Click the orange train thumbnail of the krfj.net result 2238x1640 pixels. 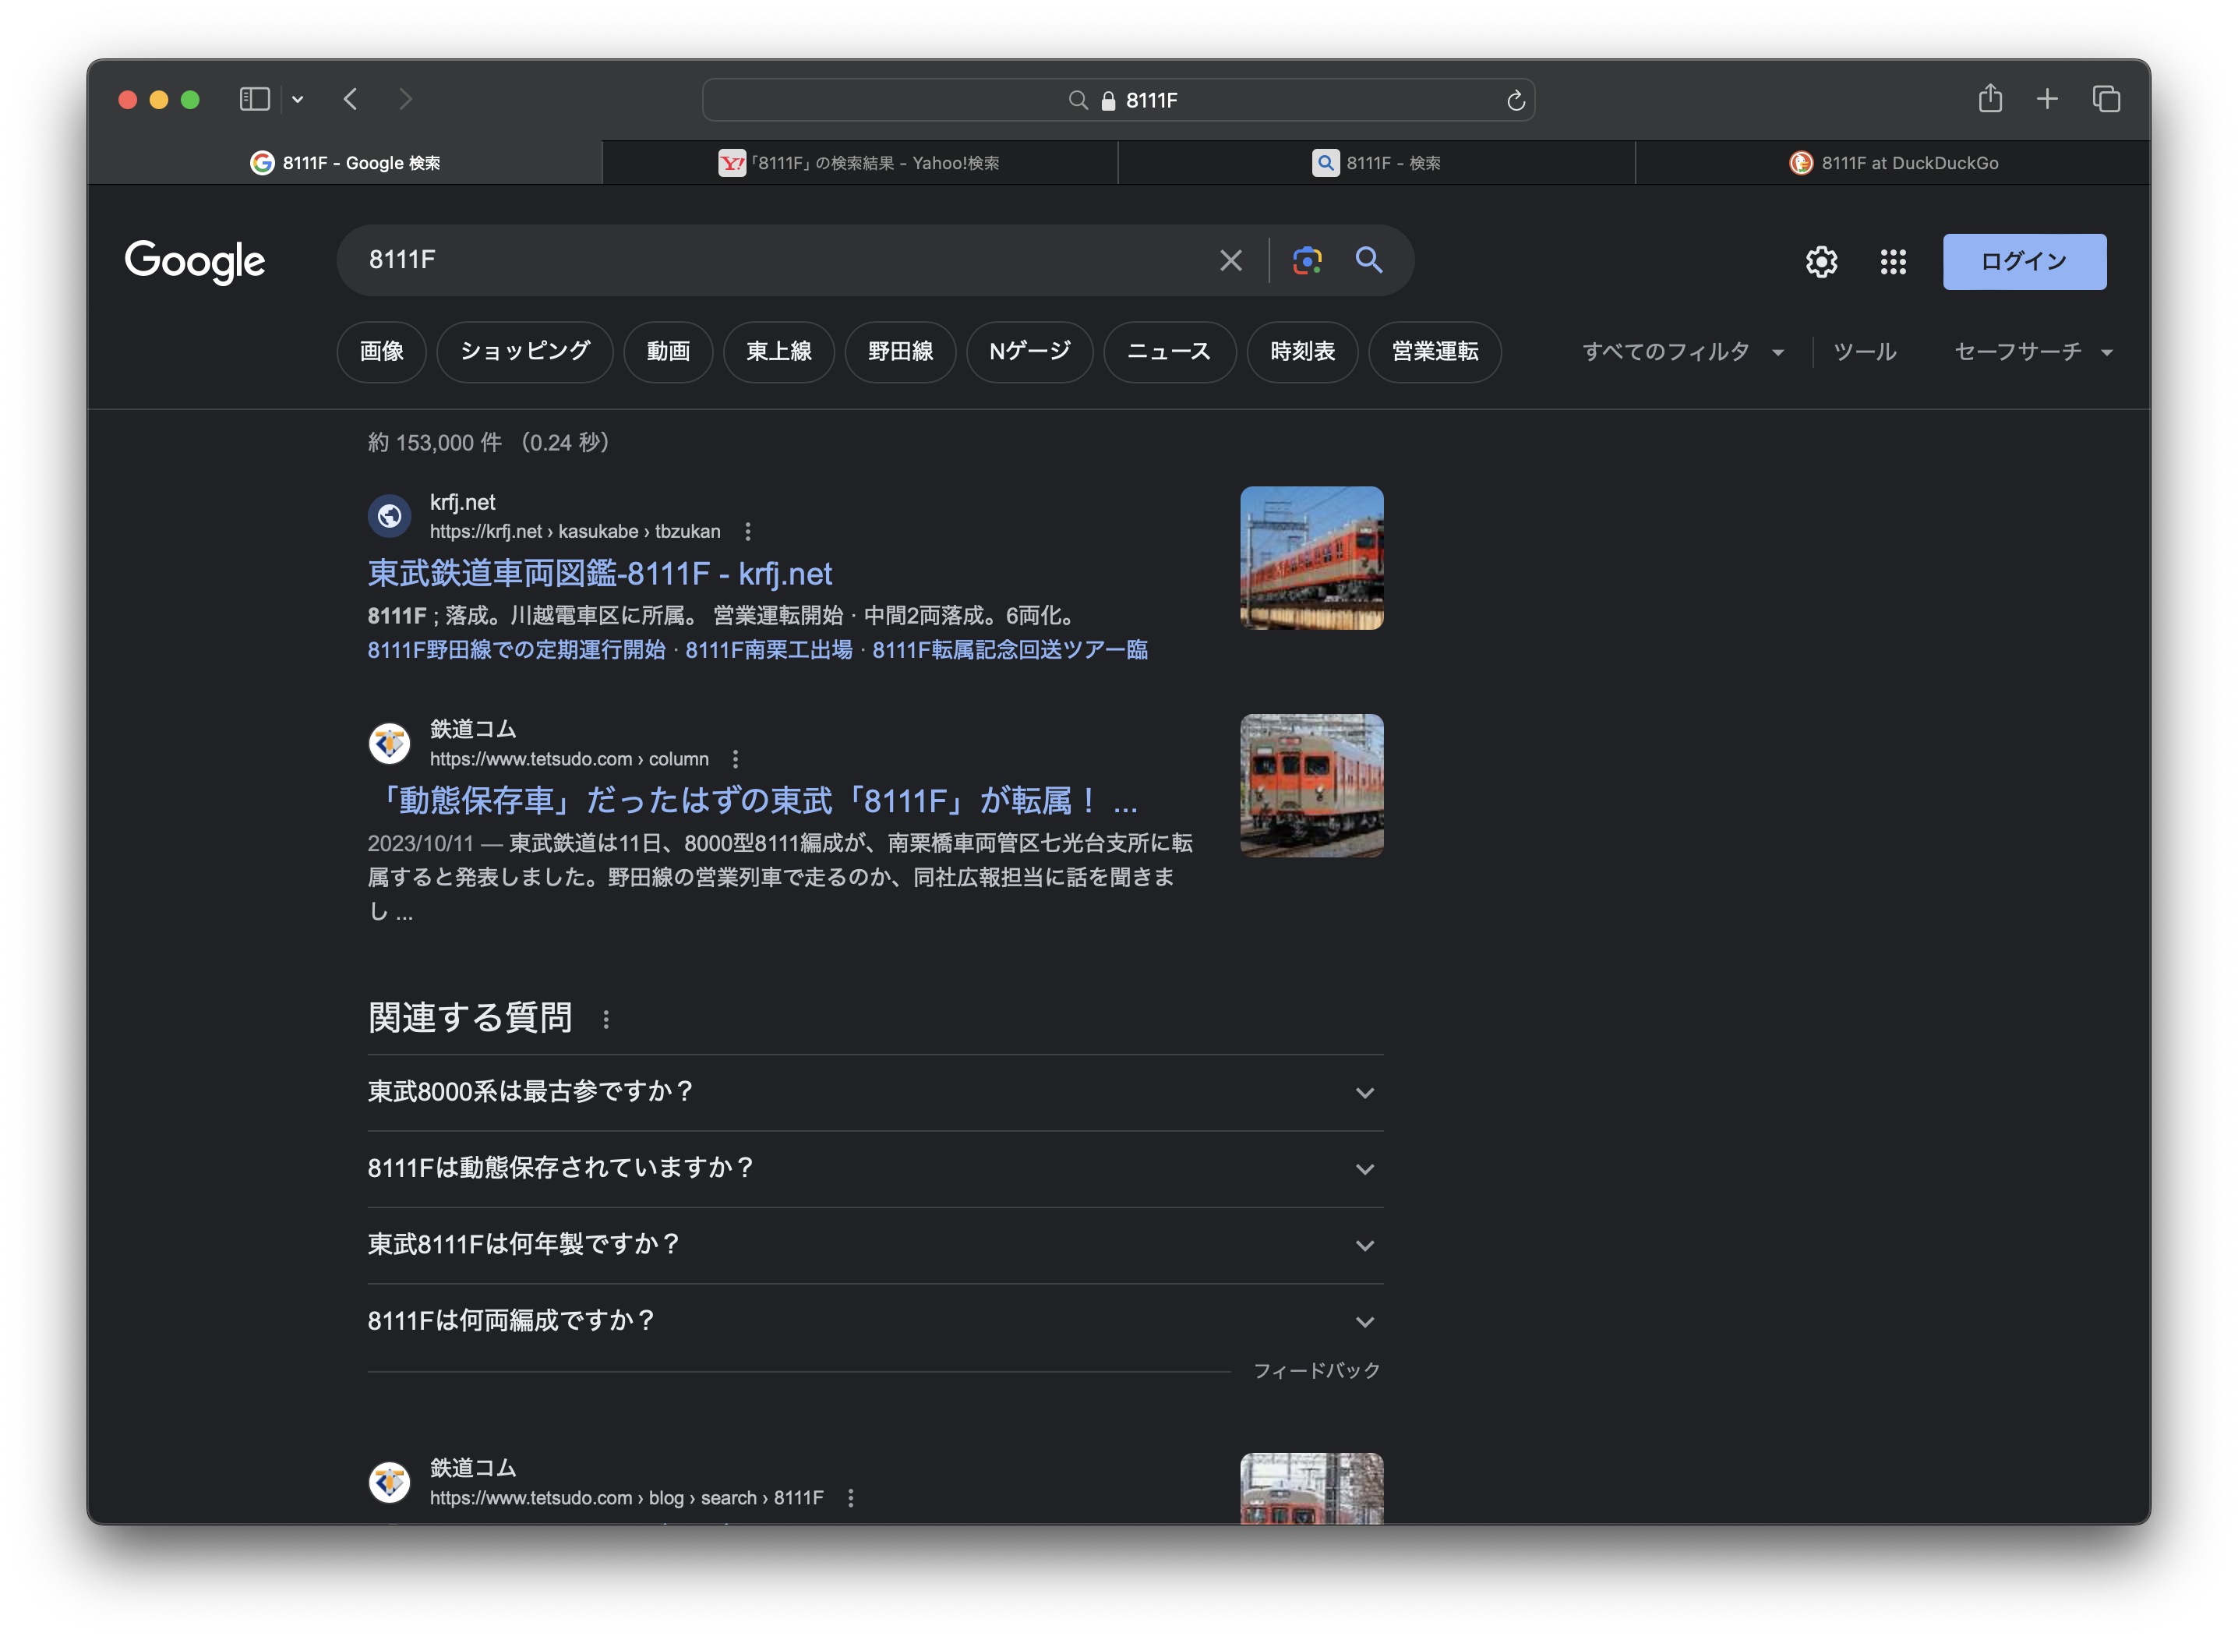[x=1311, y=558]
